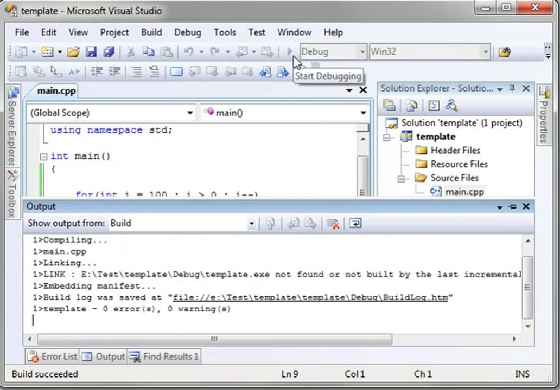Image resolution: width=560 pixels, height=390 pixels.
Task: Switch to the Error List tab
Action: 53,356
